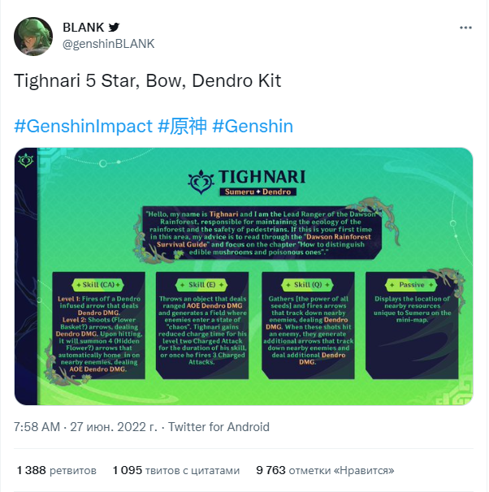The height and width of the screenshot is (492, 489).
Task: Open the BLANK profile avatar
Action: (33, 37)
